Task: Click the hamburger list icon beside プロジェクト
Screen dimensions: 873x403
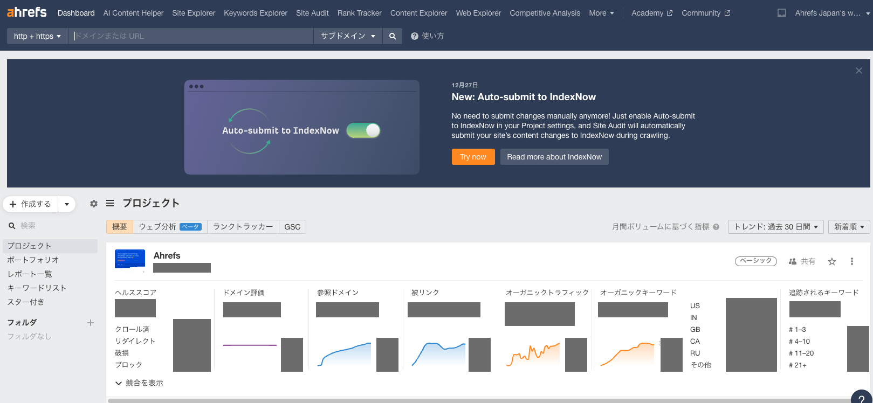Action: [110, 203]
